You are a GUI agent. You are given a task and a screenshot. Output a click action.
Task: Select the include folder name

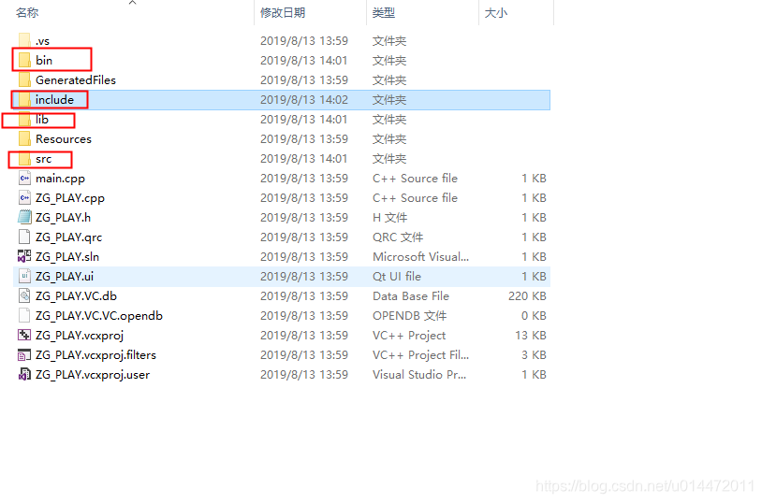tap(54, 99)
